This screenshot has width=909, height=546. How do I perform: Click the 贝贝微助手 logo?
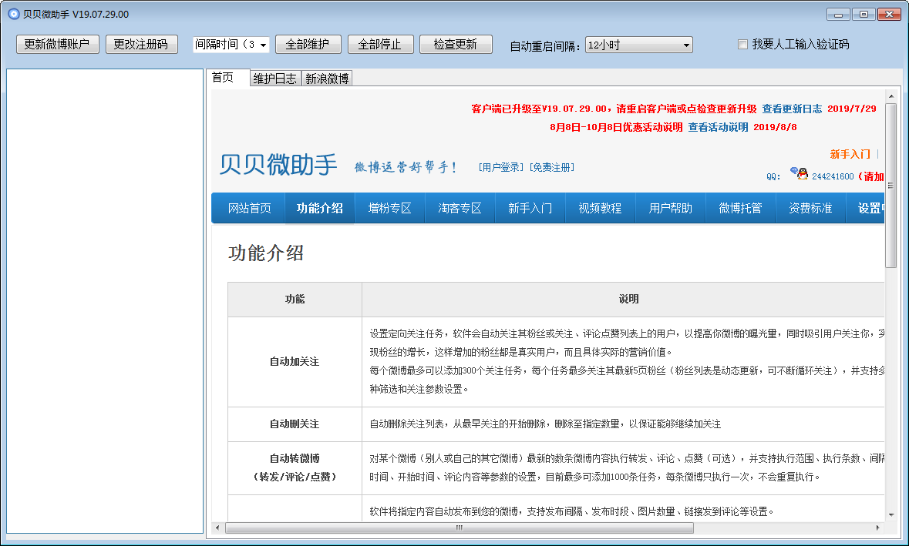pyautogui.click(x=278, y=165)
